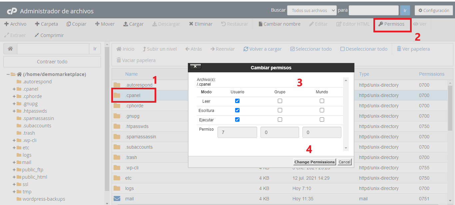455x205 pixels.
Task: Enable Escritura permission for Grupo
Action: (x=280, y=110)
